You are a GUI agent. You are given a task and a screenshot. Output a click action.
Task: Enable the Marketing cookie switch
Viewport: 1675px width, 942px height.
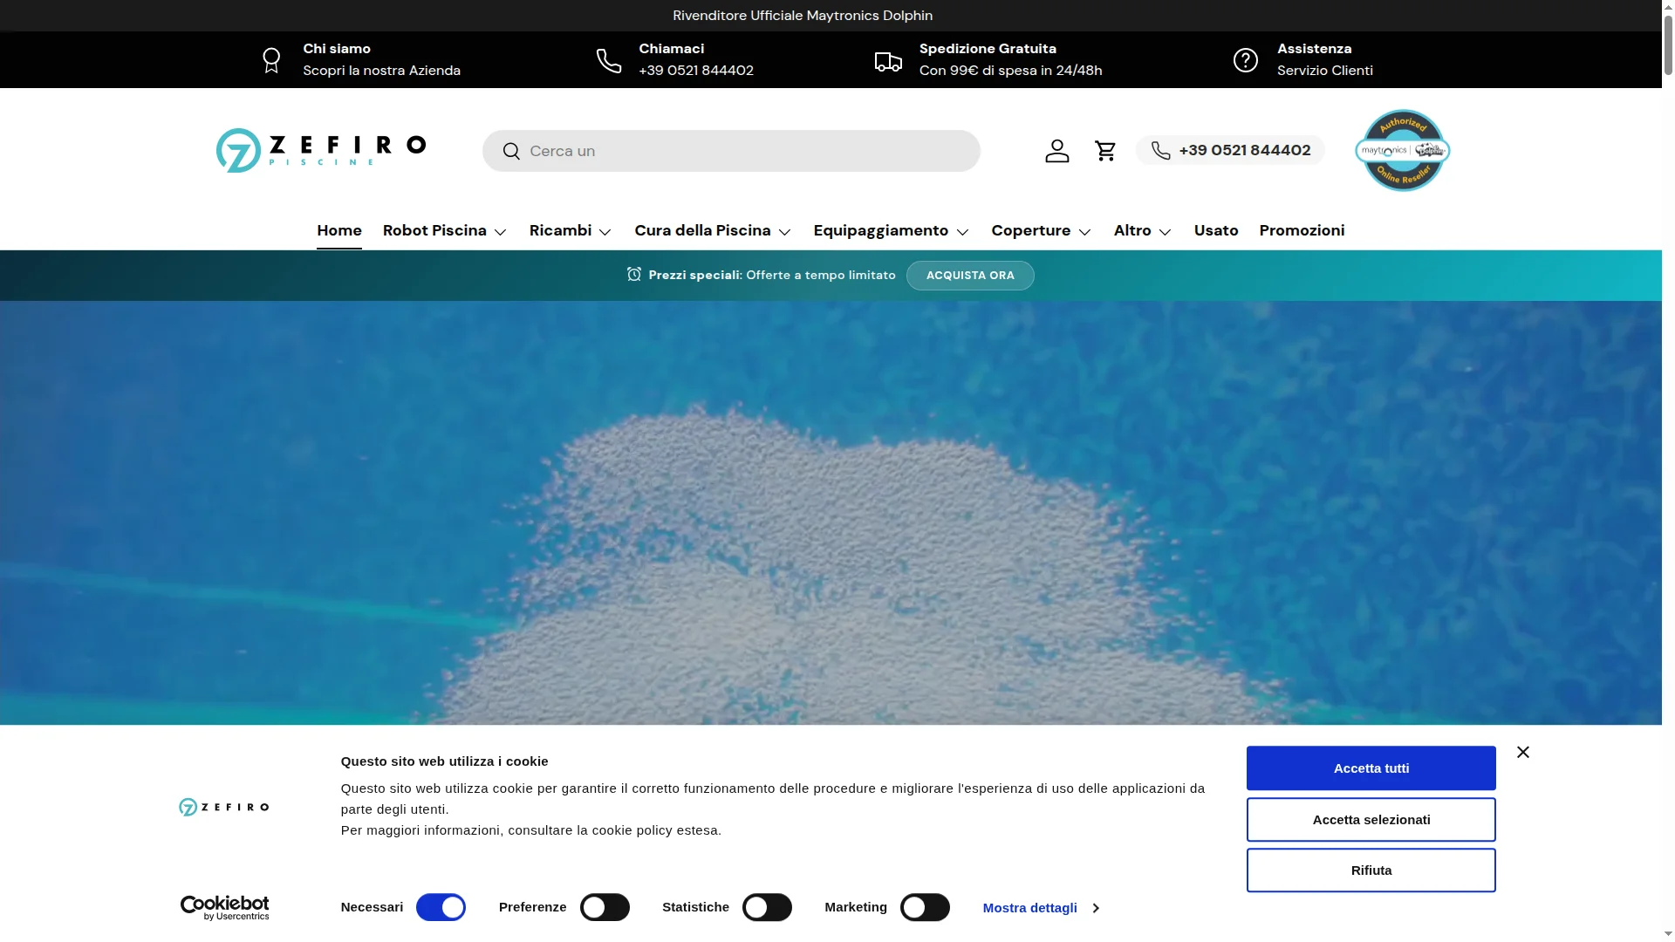click(925, 907)
